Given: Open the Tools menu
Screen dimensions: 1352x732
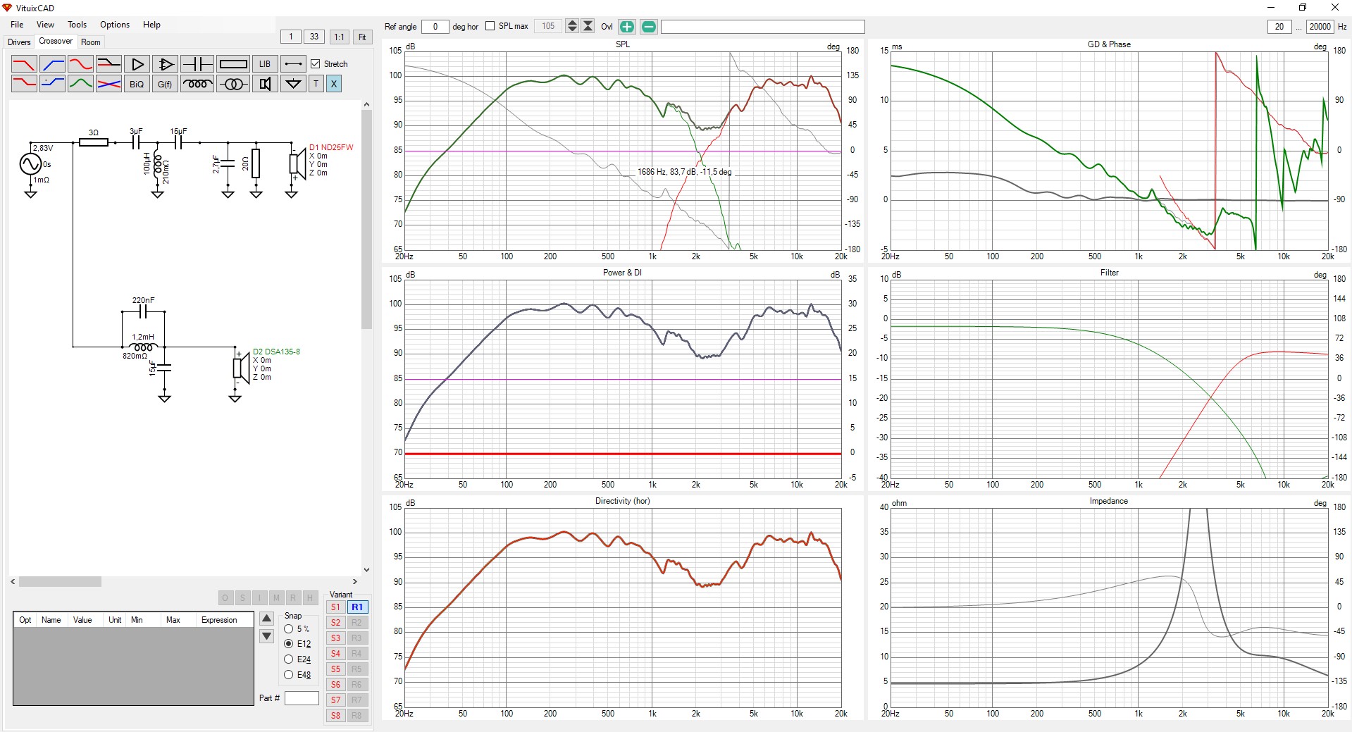Looking at the screenshot, I should click(x=77, y=25).
